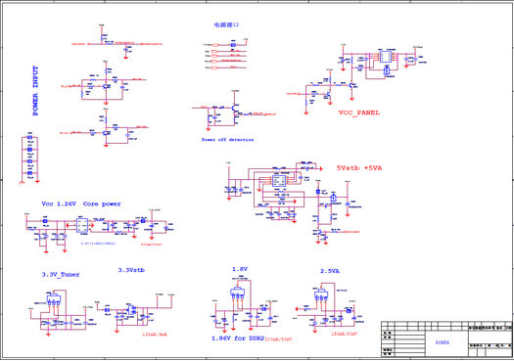Select the three-pin regulator under 2.5VA heading
The width and height of the screenshot is (514, 361).
point(321,294)
